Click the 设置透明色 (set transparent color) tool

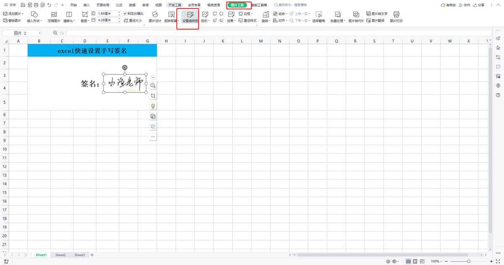tap(190, 17)
